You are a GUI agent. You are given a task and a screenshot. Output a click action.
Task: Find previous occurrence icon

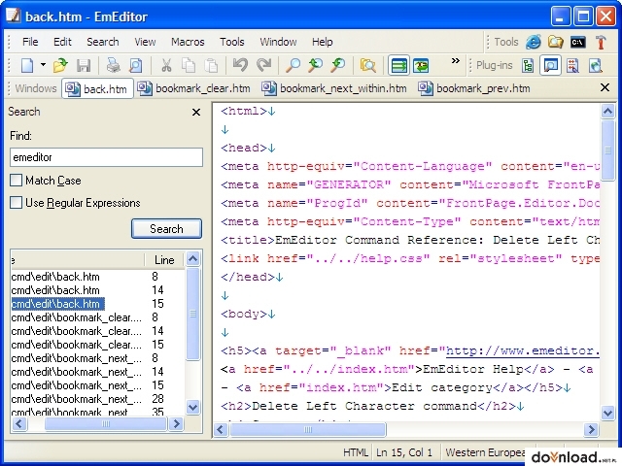click(316, 65)
